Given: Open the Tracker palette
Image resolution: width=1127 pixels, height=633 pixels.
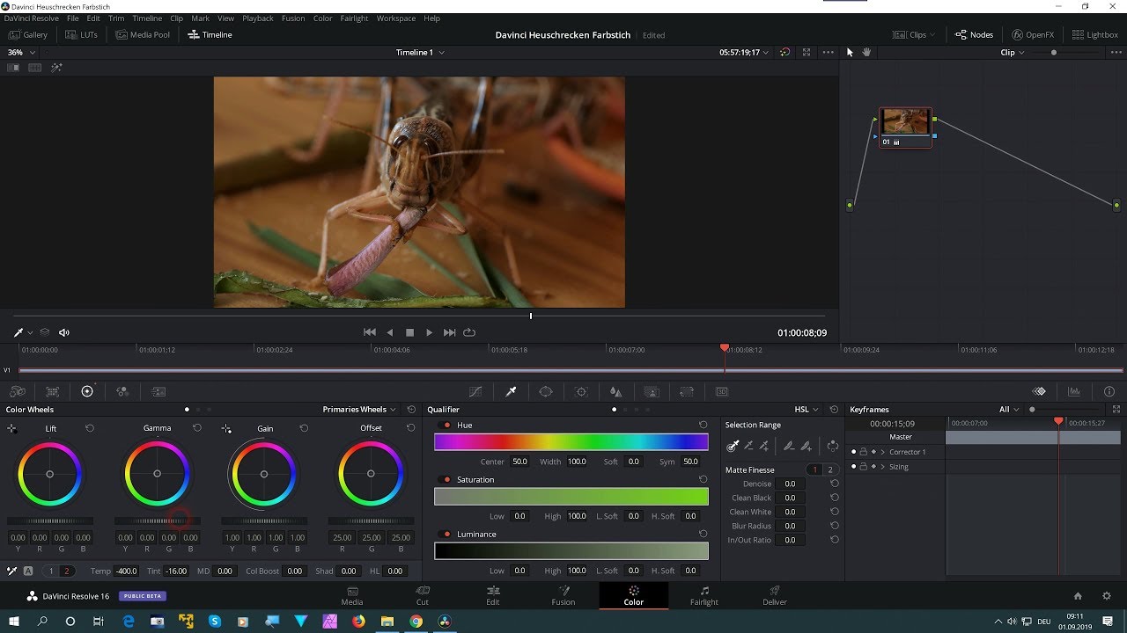Looking at the screenshot, I should [581, 391].
